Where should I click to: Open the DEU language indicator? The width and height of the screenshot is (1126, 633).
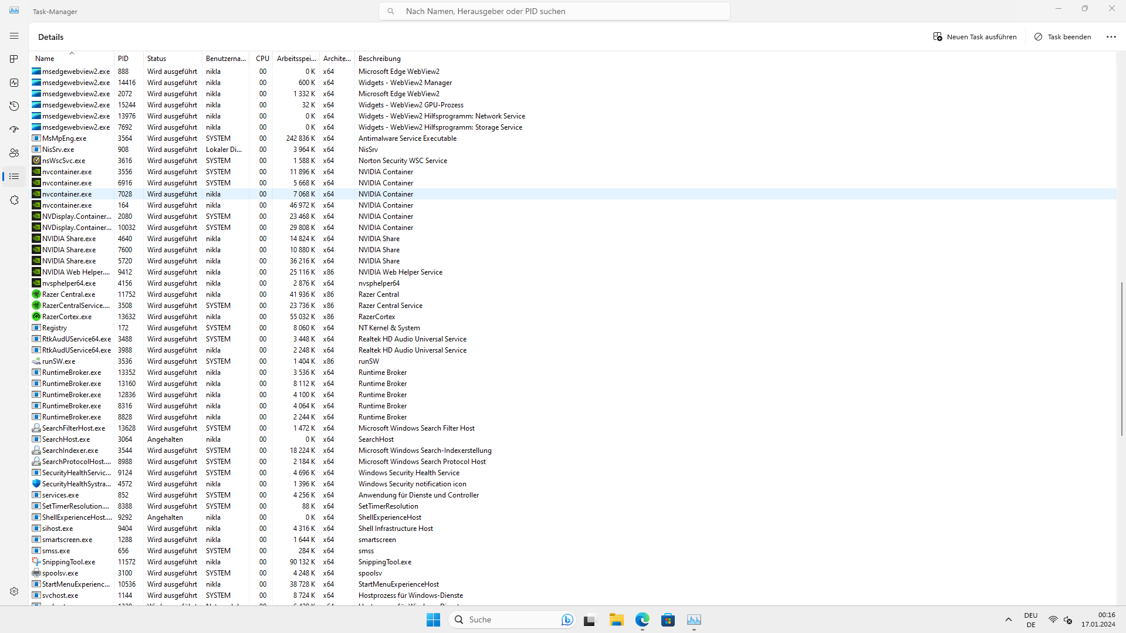[x=1030, y=620]
